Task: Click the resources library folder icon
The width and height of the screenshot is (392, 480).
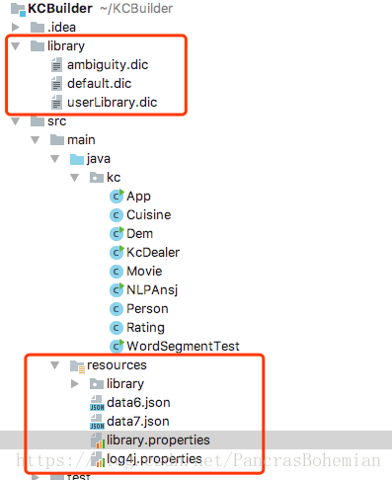Action: coord(97,384)
